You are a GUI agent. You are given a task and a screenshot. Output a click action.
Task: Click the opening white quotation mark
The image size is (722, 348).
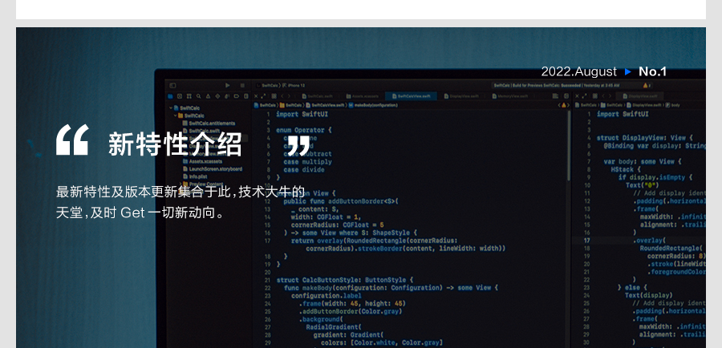tap(72, 140)
